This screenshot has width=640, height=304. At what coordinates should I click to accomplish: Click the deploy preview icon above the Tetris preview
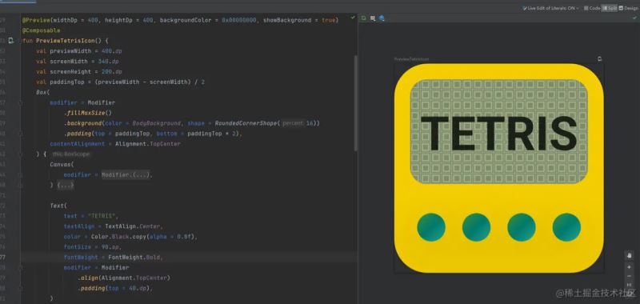(x=599, y=58)
